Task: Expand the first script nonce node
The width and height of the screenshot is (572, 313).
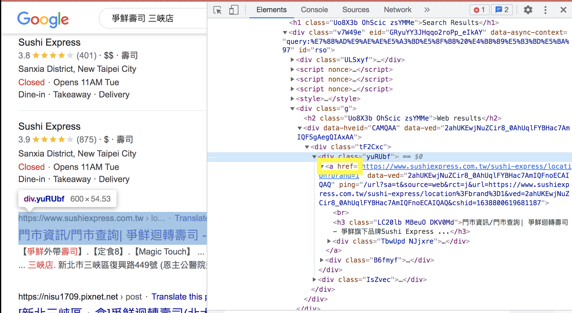Action: (x=292, y=70)
